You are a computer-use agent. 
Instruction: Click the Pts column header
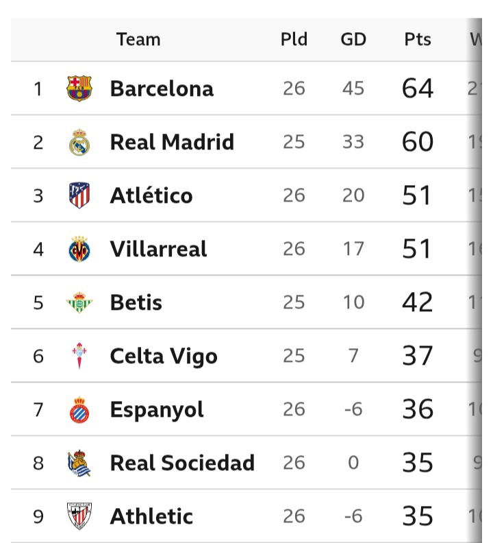[x=418, y=39]
